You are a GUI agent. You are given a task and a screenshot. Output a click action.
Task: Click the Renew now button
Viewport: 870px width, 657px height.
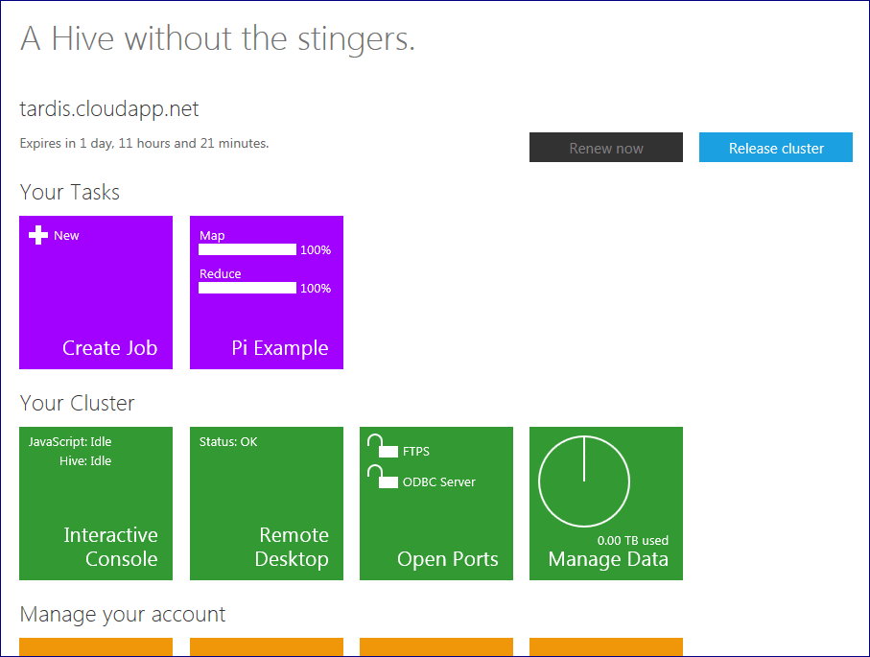pos(606,148)
